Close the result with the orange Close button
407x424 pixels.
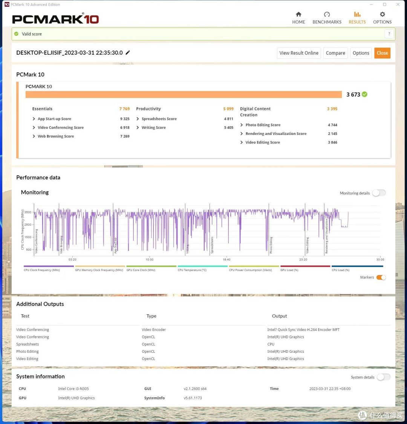383,53
